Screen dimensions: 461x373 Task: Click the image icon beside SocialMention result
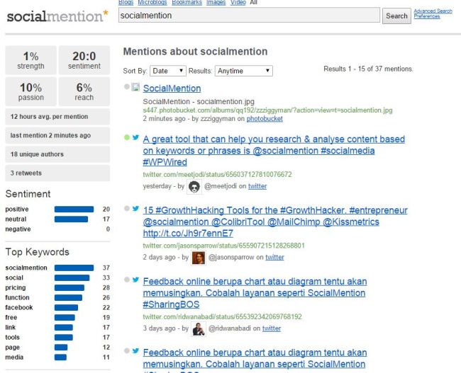pyautogui.click(x=135, y=87)
